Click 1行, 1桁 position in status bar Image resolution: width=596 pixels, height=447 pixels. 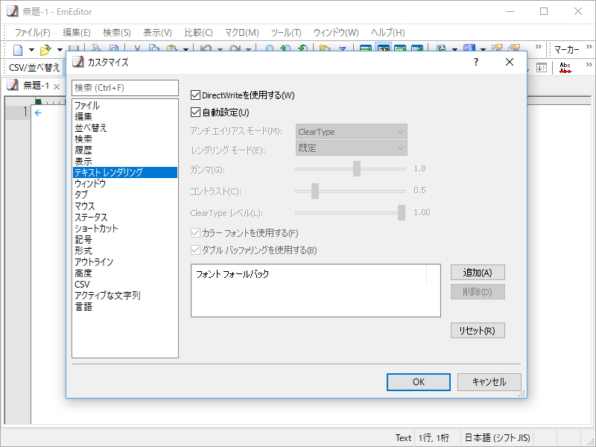[434, 438]
